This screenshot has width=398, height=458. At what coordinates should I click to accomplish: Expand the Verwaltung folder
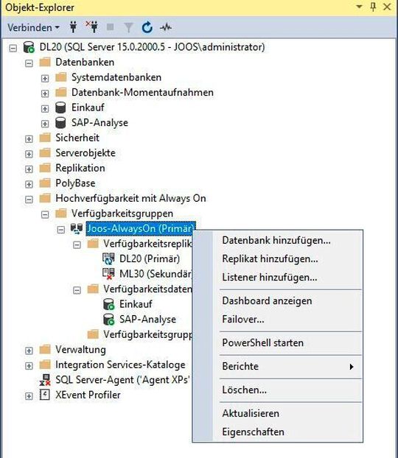(29, 350)
